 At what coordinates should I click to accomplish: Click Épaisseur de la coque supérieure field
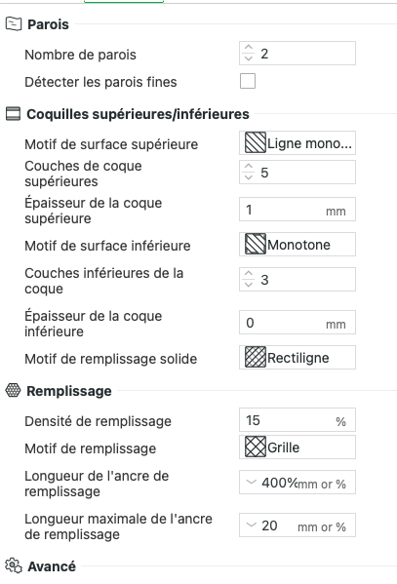(298, 210)
